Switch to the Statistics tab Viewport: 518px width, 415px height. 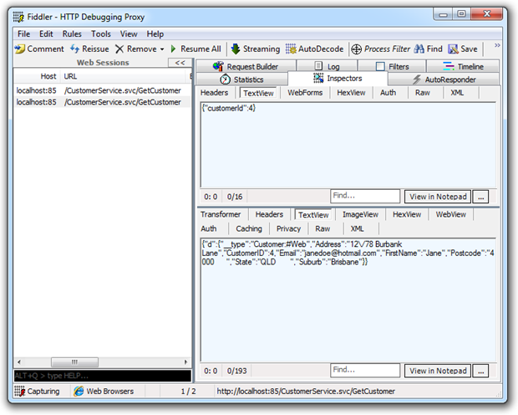(x=241, y=79)
